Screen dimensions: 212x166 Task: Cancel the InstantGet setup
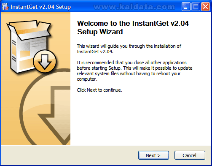190,155
